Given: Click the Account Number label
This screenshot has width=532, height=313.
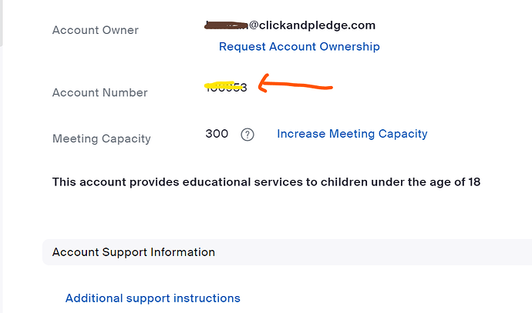Looking at the screenshot, I should pos(99,92).
